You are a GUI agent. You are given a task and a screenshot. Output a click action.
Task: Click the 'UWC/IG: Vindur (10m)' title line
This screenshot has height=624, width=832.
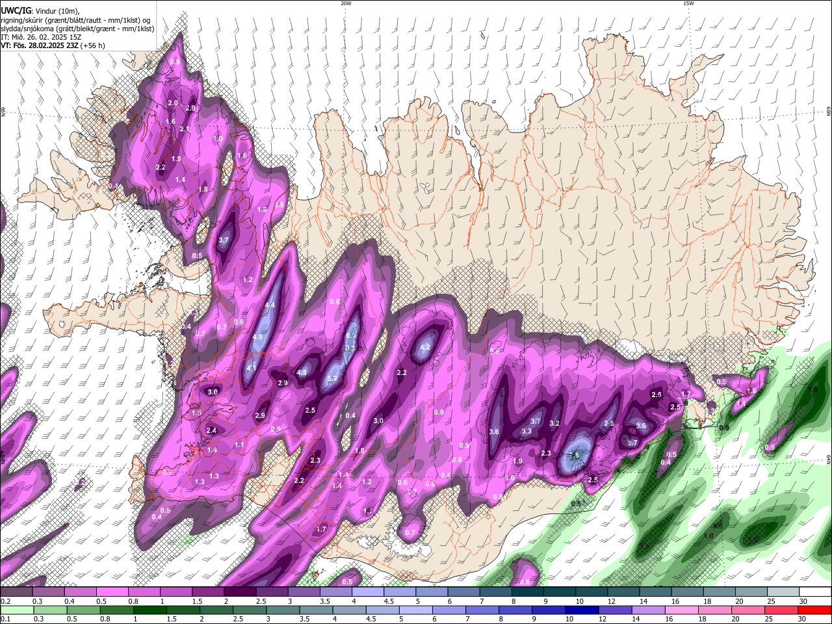tap(40, 11)
